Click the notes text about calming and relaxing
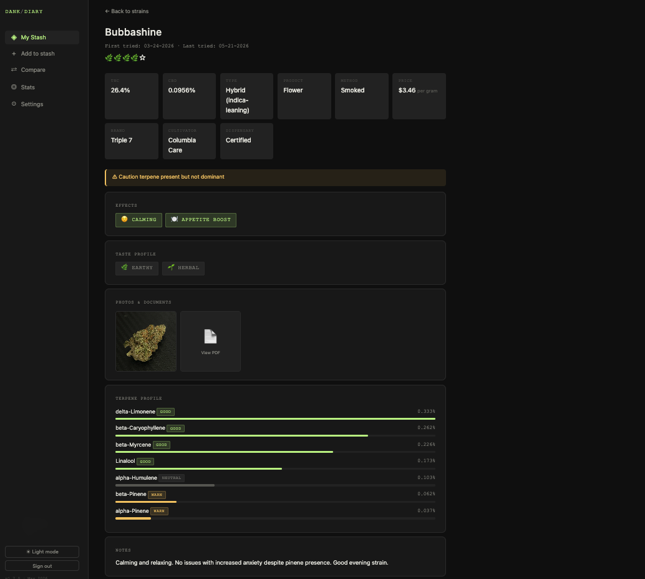 coord(252,563)
